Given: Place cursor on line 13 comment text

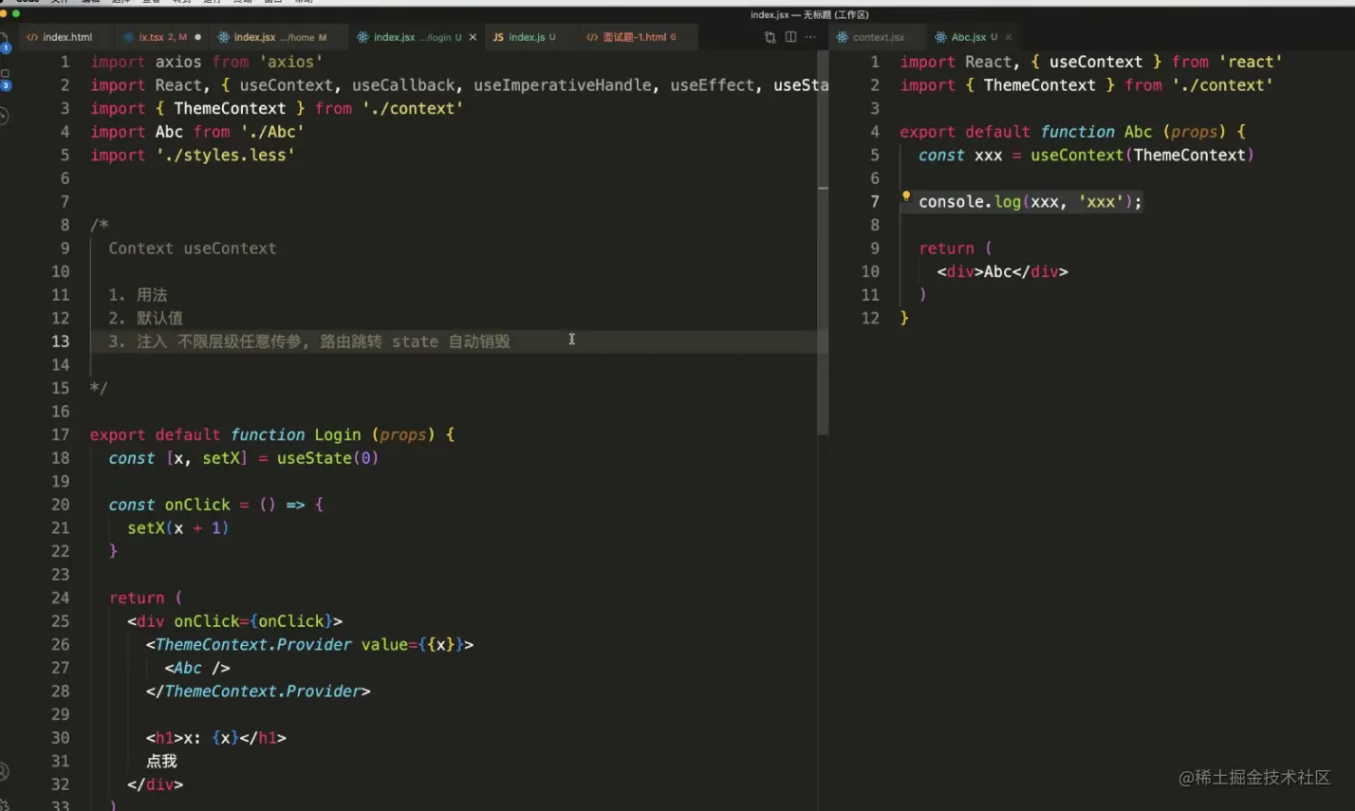Looking at the screenshot, I should (309, 341).
